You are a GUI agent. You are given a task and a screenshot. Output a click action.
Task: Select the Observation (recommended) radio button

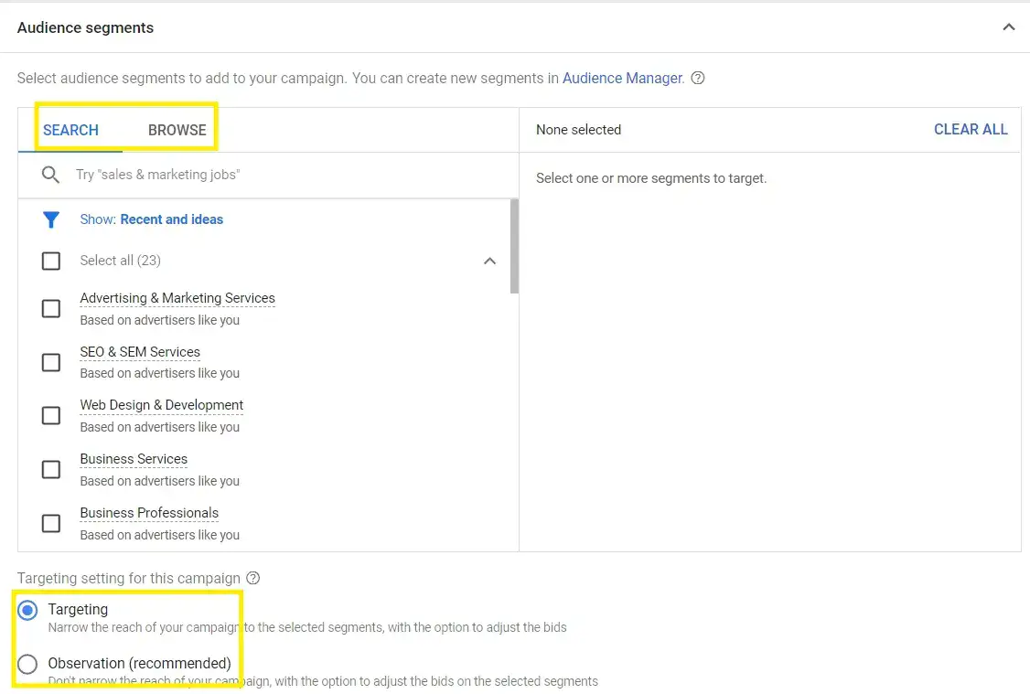coord(27,664)
